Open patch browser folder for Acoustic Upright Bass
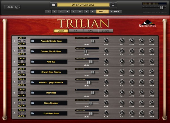 pyautogui.click(x=33, y=41)
